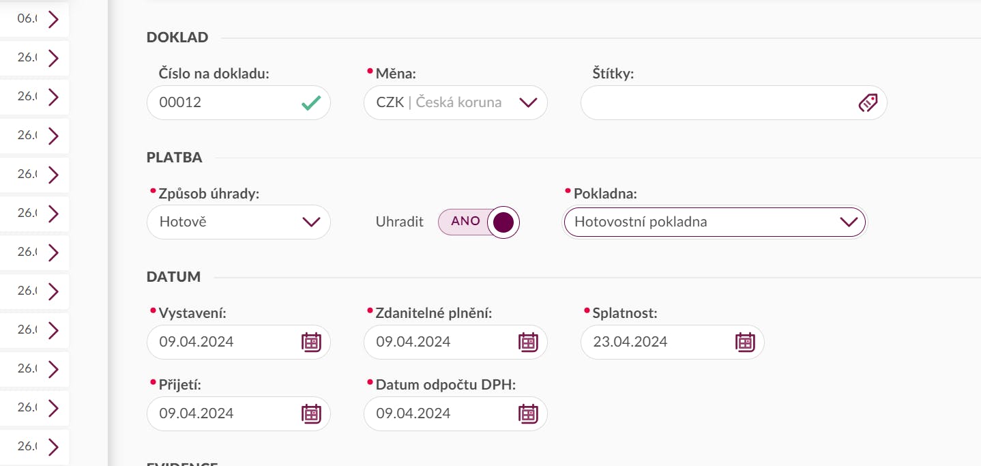Click the Zdanitelné plnění date text
This screenshot has height=466, width=981.
click(x=413, y=342)
